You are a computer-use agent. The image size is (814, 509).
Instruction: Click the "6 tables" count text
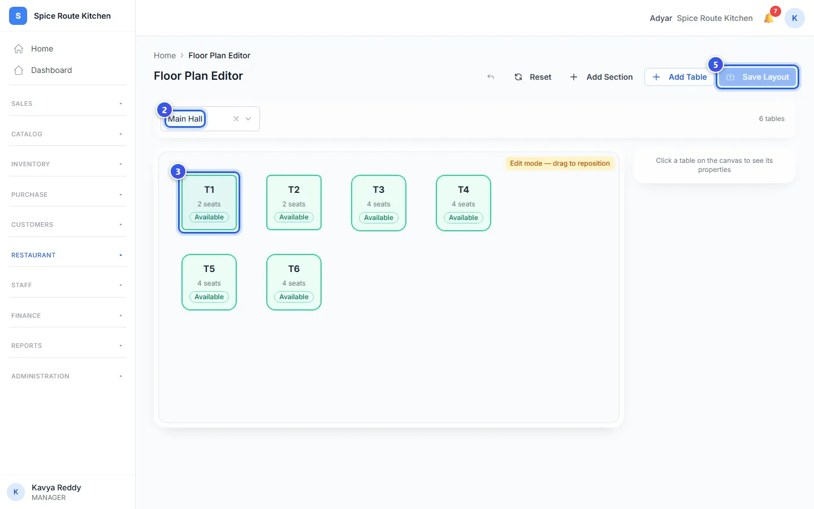point(772,119)
